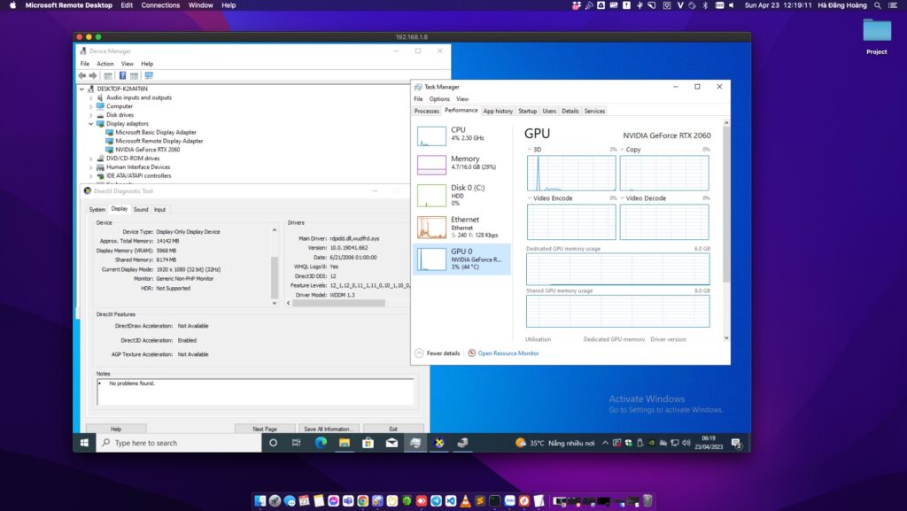Click Save All Information button
This screenshot has height=511, width=907.
pos(329,429)
